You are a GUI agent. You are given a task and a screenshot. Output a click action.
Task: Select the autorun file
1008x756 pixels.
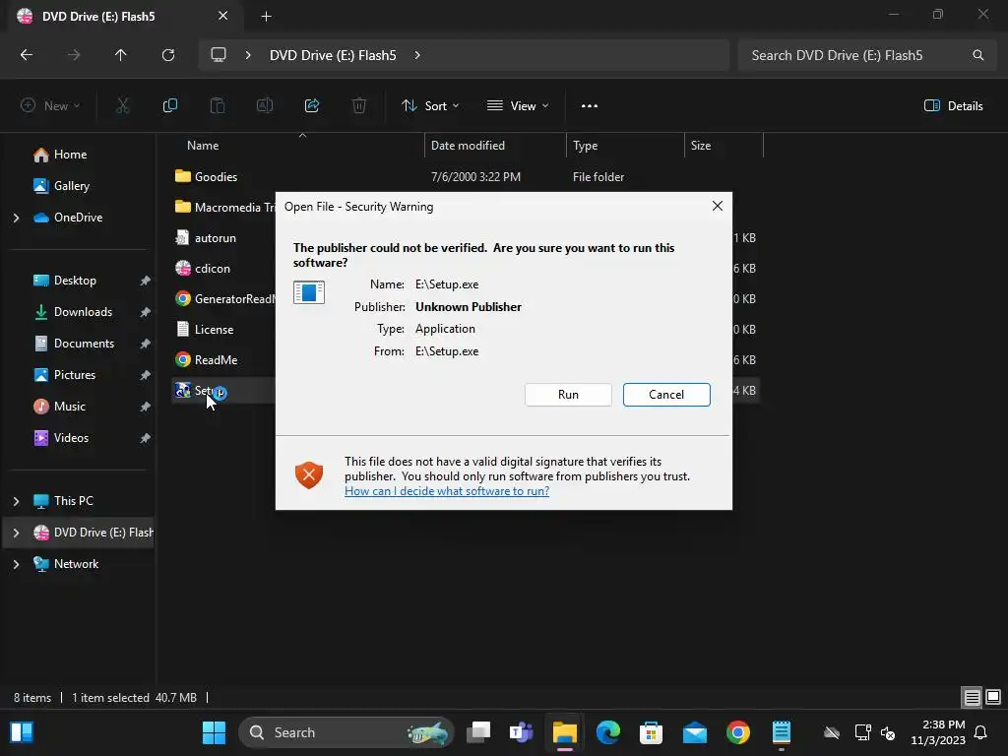215,238
